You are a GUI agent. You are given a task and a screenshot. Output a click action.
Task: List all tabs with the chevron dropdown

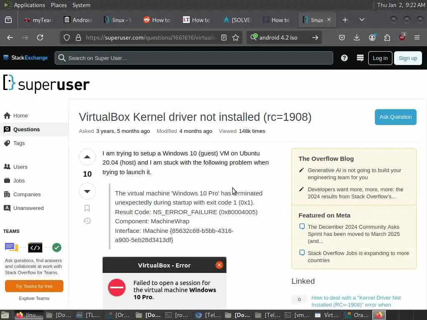click(x=362, y=20)
